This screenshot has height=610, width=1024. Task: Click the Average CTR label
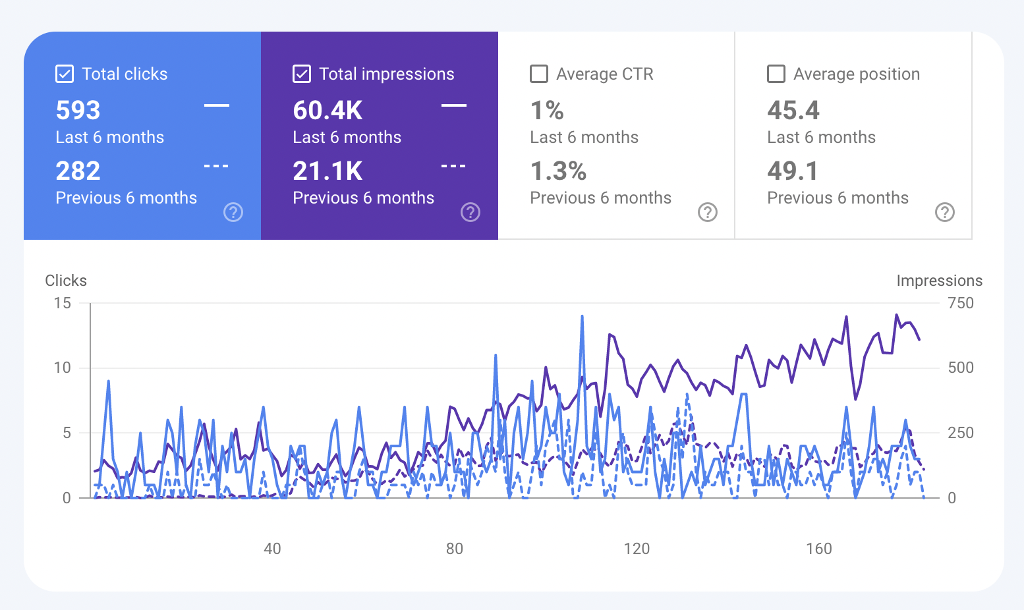point(605,74)
